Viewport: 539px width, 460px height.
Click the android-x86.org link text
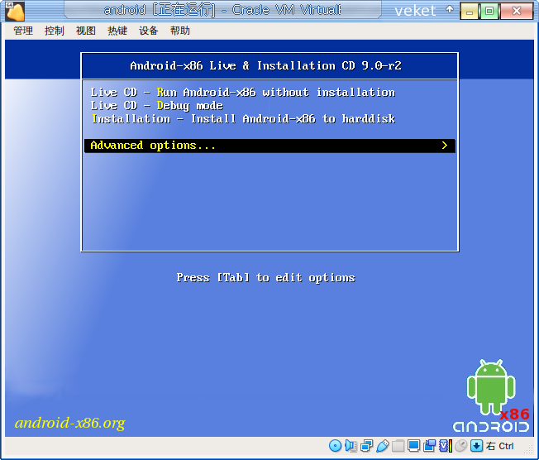[x=70, y=424]
